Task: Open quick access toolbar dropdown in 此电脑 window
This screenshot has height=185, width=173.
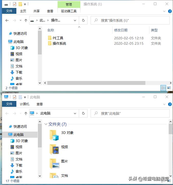Action: pyautogui.click(x=25, y=97)
